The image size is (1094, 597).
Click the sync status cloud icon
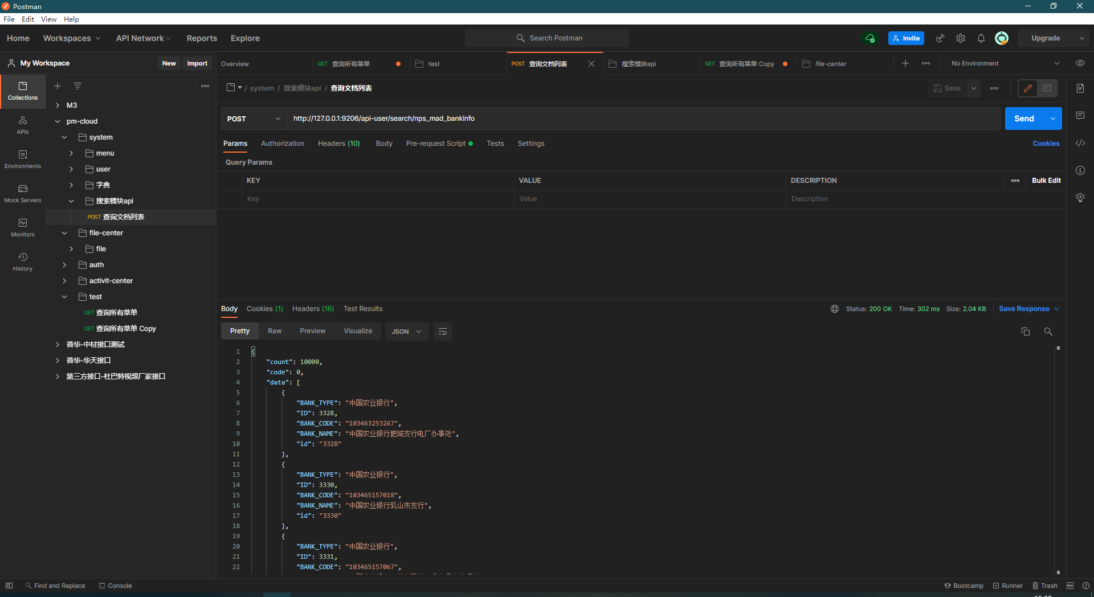click(x=870, y=38)
